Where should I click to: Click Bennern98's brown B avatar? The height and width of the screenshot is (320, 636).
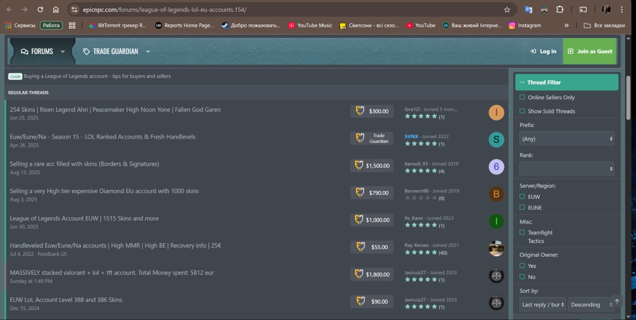point(496,194)
